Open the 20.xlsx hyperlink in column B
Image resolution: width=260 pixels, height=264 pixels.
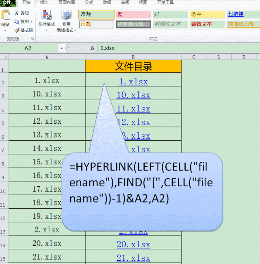[133, 244]
